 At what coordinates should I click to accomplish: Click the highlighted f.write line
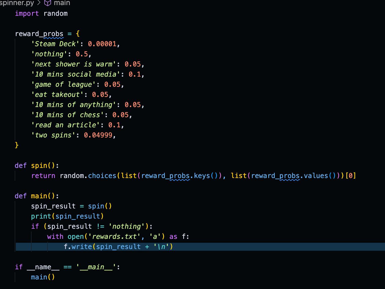click(x=118, y=246)
